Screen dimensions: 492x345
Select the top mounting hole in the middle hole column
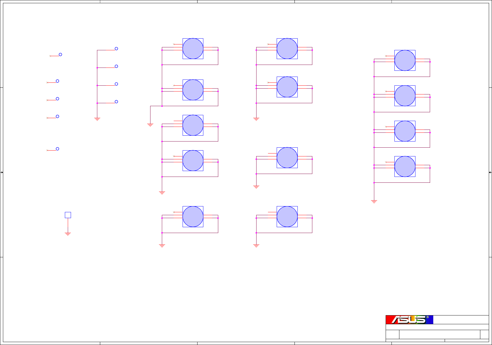(287, 49)
